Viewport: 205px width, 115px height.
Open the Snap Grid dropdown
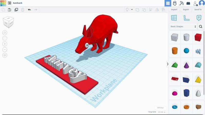[161, 112]
